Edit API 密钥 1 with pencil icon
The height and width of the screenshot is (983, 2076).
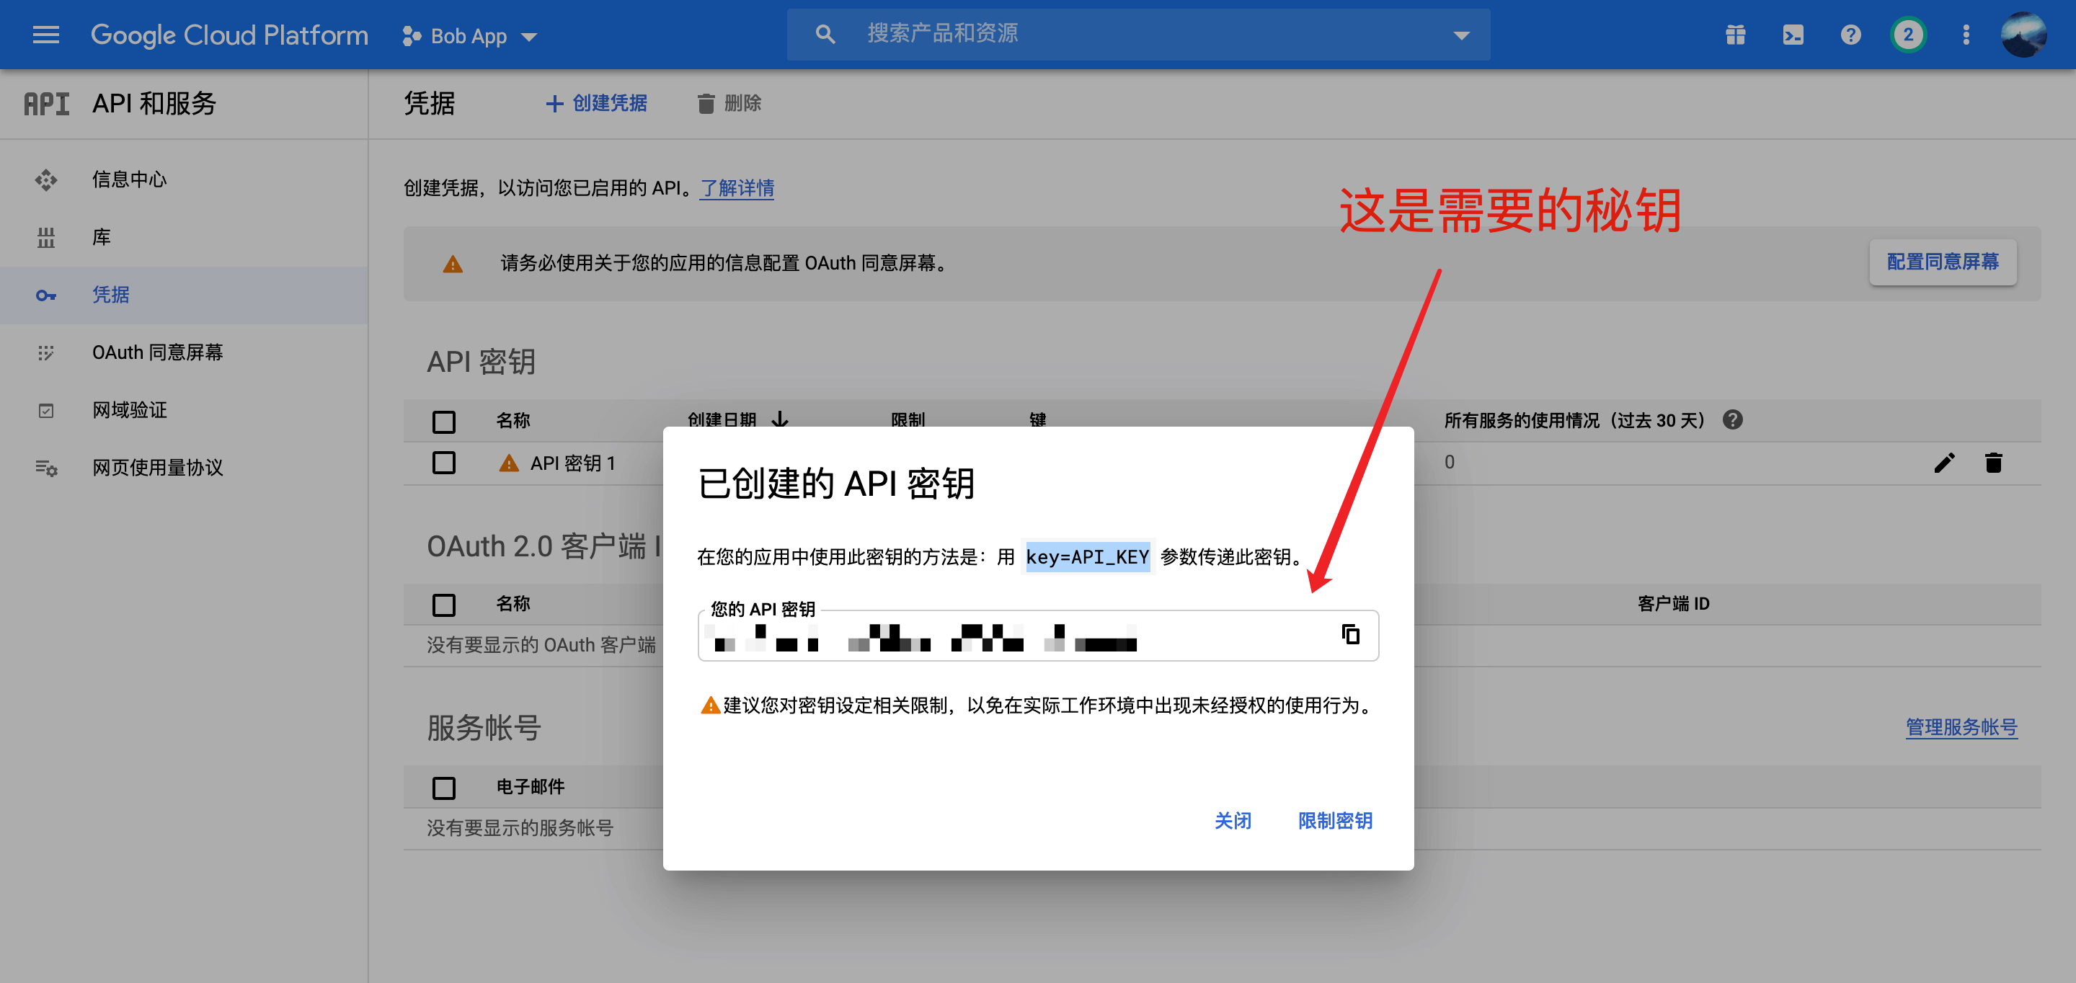coord(1944,463)
